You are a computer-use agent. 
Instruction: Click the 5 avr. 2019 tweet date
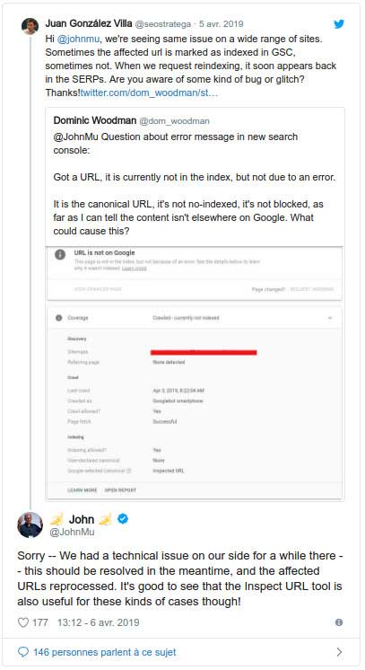[222, 24]
